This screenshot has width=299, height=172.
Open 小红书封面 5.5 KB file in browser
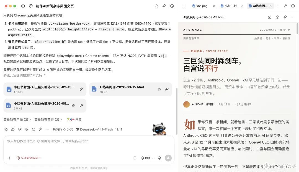(74, 106)
